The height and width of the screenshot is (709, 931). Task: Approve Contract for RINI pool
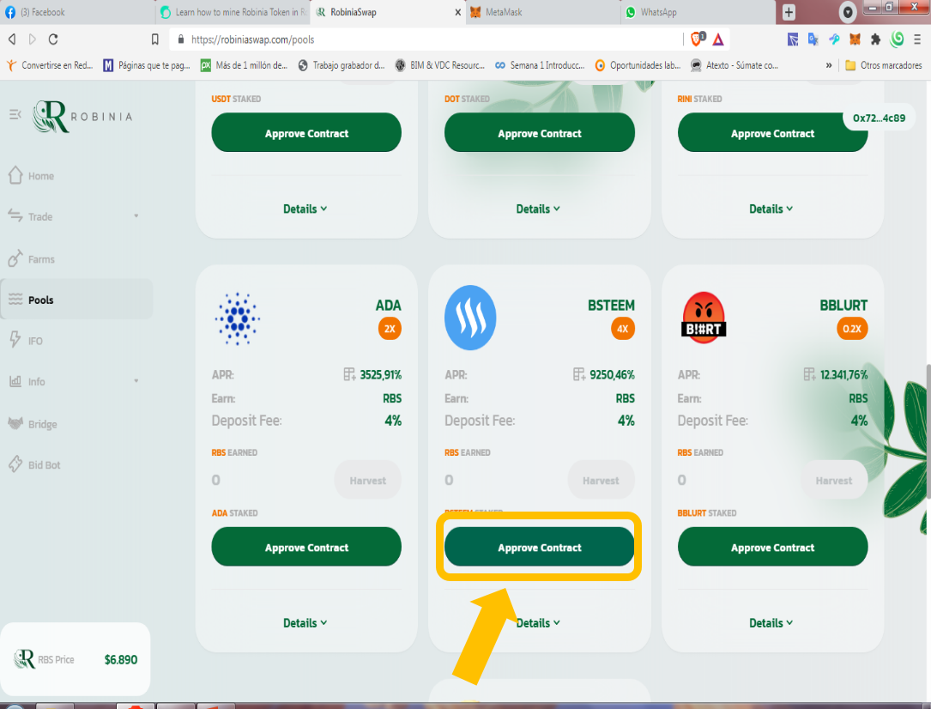point(772,132)
